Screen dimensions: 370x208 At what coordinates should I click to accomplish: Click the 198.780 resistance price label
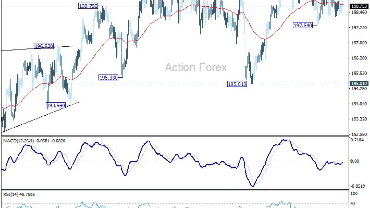pyautogui.click(x=88, y=6)
